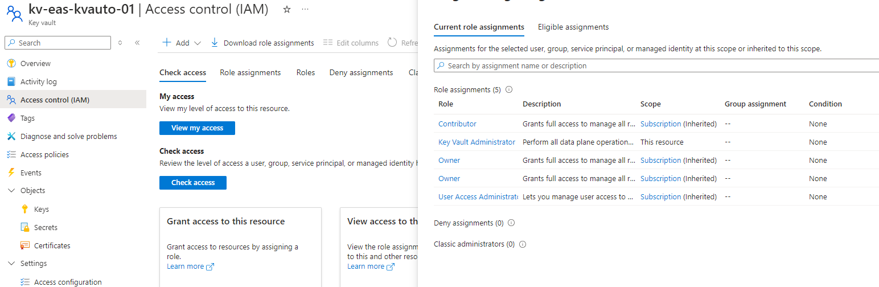Click Subscription link in Contributor row
This screenshot has width=879, height=287.
point(660,124)
